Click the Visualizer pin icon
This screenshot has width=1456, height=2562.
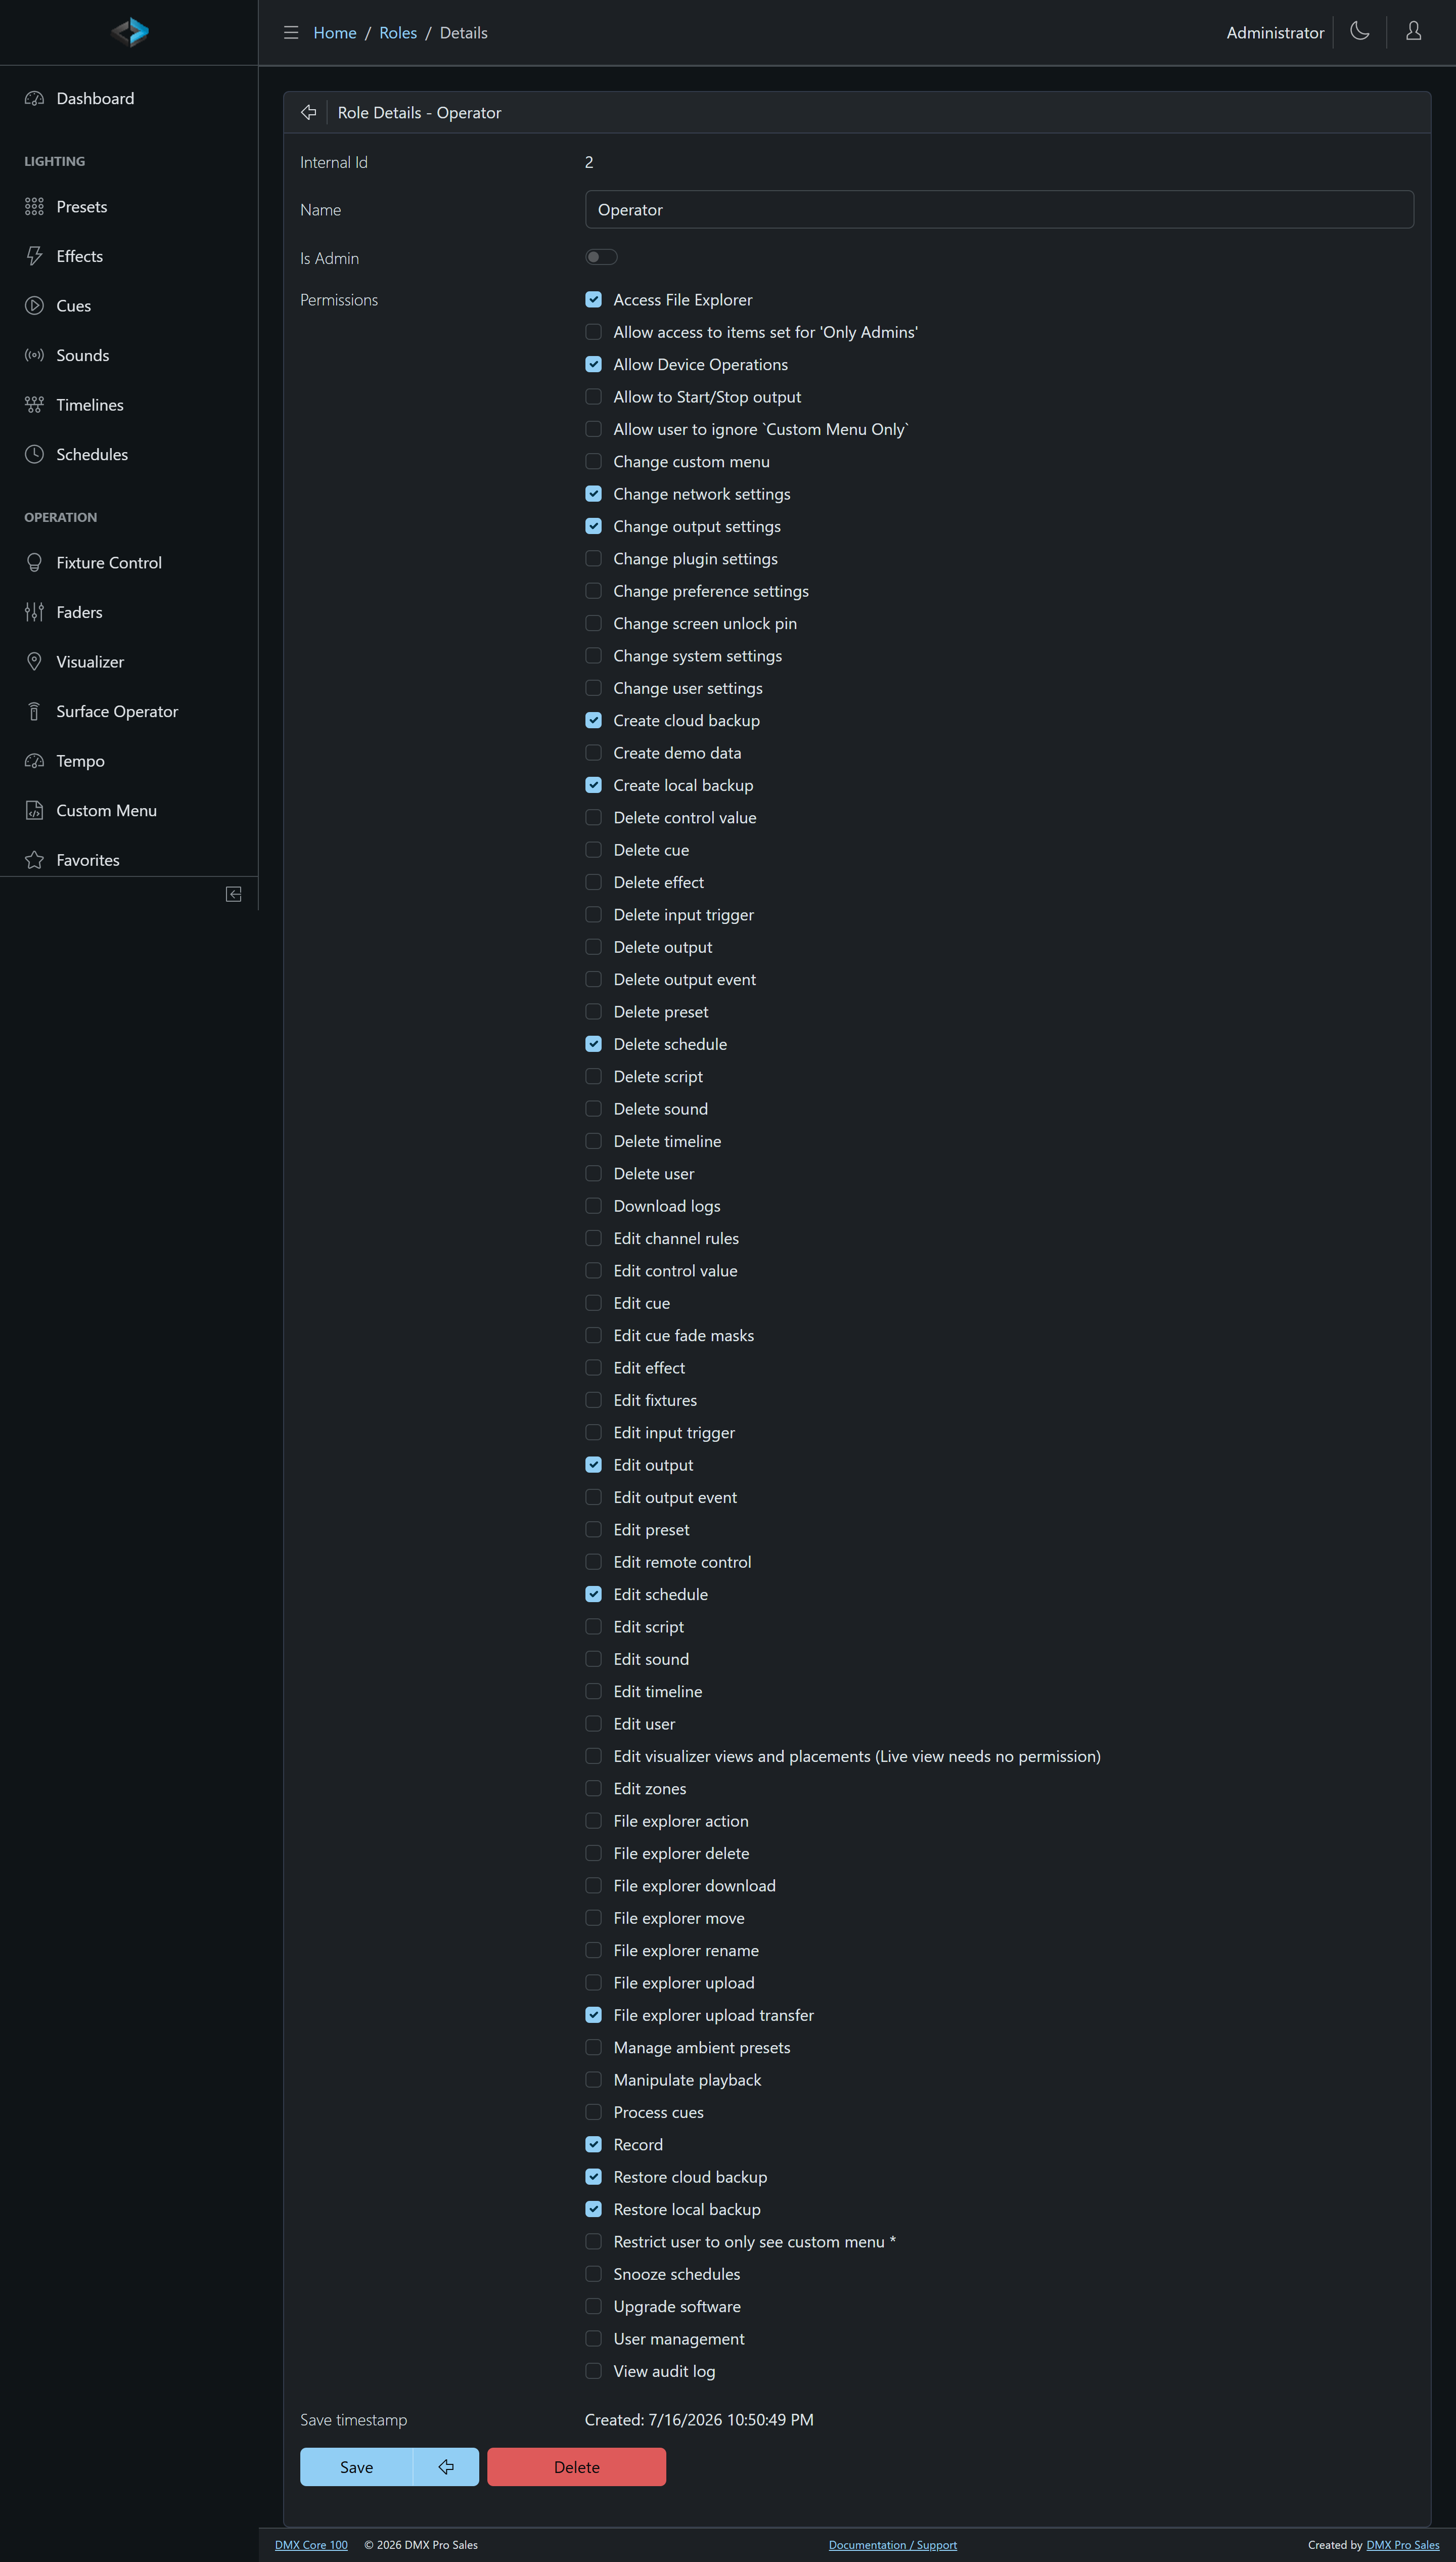click(x=34, y=662)
